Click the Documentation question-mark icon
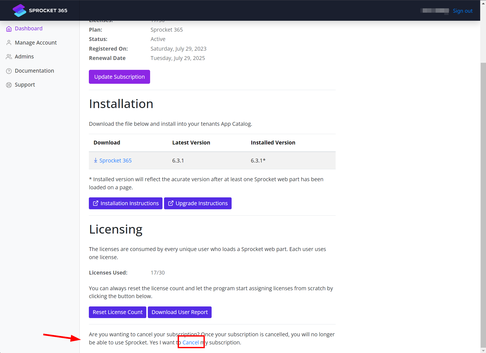 (9, 71)
